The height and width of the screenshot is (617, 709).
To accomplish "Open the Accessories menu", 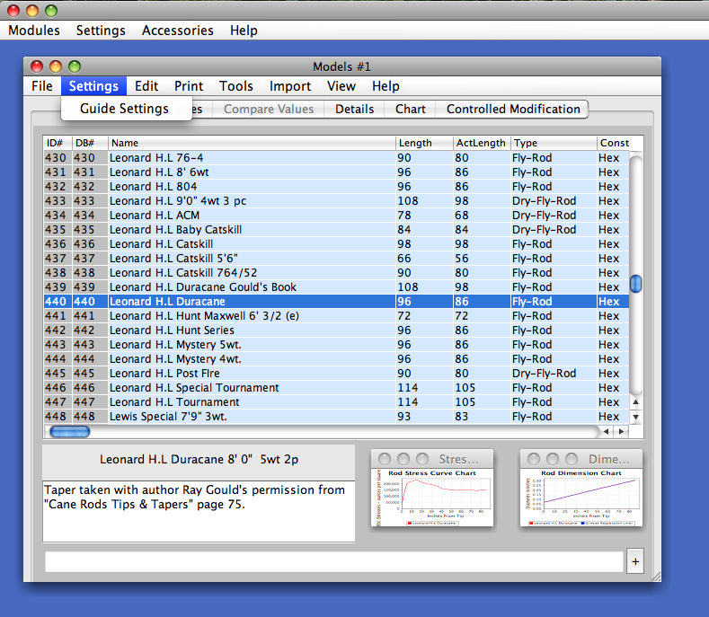I will [177, 31].
